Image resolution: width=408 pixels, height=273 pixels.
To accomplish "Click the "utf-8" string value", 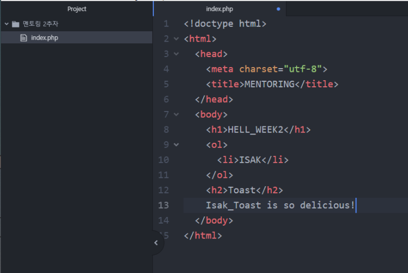I will tap(303, 69).
